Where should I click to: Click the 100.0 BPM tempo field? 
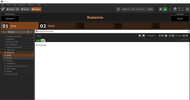pos(126,9)
